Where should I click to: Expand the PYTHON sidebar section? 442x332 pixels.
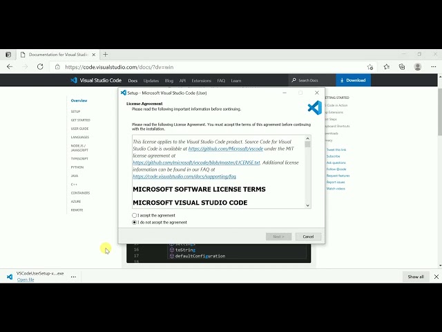pos(77,167)
